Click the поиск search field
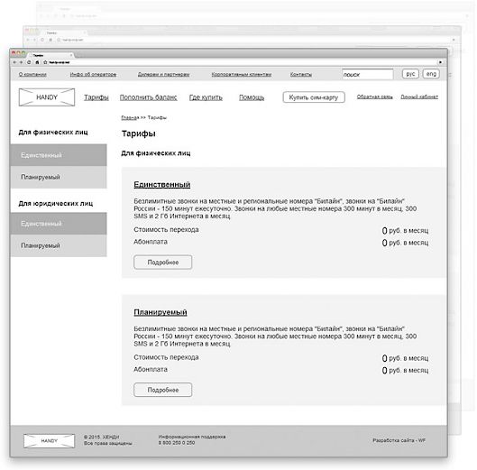This screenshot has width=477, height=470. [x=368, y=74]
